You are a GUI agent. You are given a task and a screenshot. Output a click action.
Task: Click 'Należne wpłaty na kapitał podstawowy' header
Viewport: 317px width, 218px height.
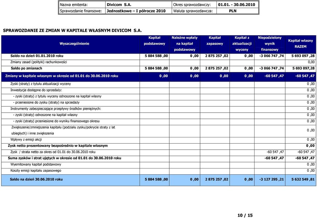pyautogui.click(x=184, y=44)
